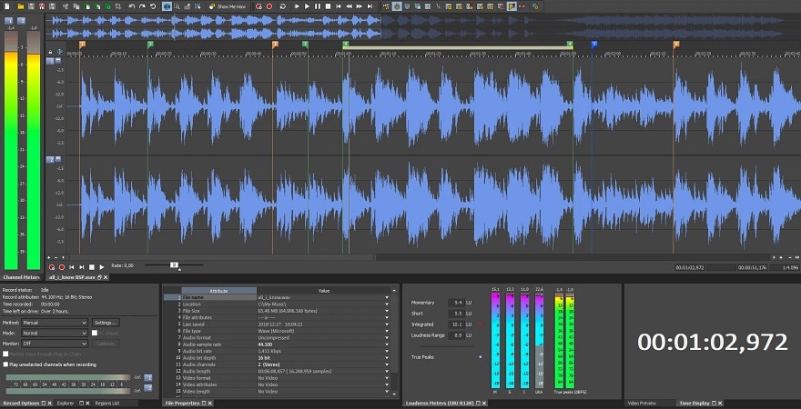Expand the File type value dropdown arrow
Image resolution: width=801 pixels, height=409 pixels.
click(387, 331)
